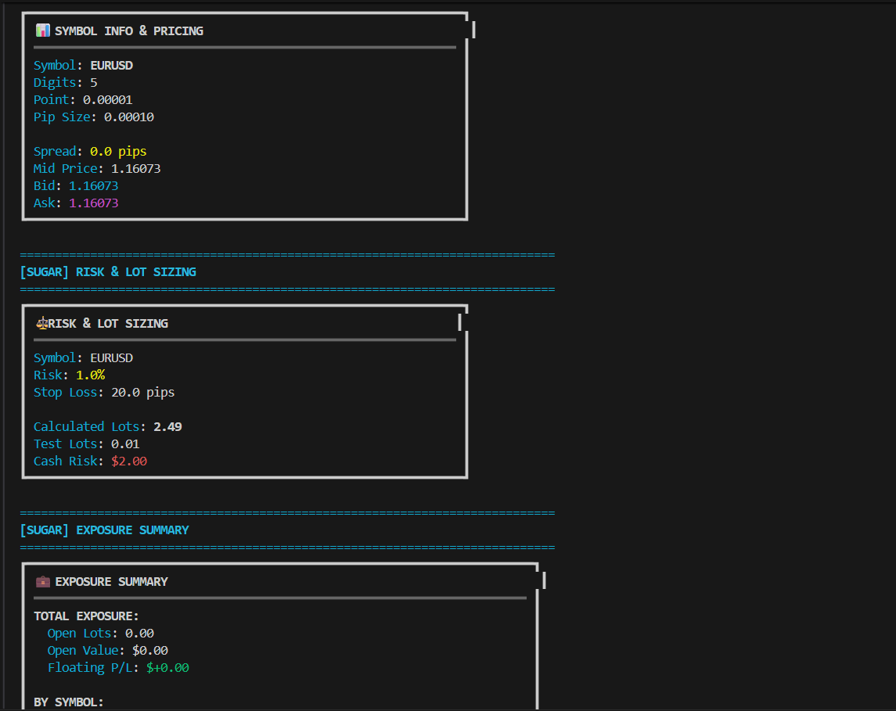Click the Test Lots value 0.01
This screenshot has width=896, height=711.
[x=125, y=443]
